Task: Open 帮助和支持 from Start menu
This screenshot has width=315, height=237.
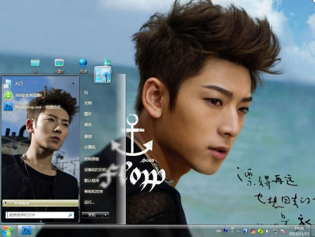Action: coord(93,192)
